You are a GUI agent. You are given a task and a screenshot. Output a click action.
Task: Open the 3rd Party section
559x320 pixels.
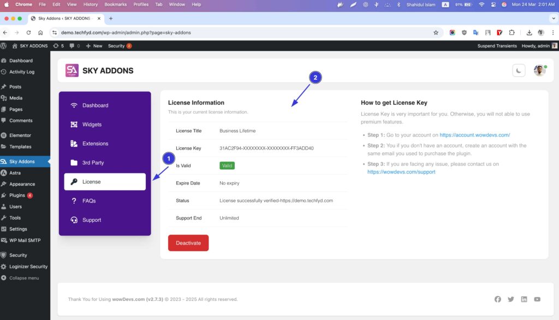(x=105, y=163)
